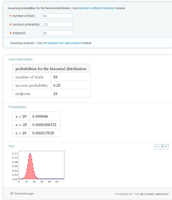
Task: Click the Plot section label
Action: (x=12, y=147)
